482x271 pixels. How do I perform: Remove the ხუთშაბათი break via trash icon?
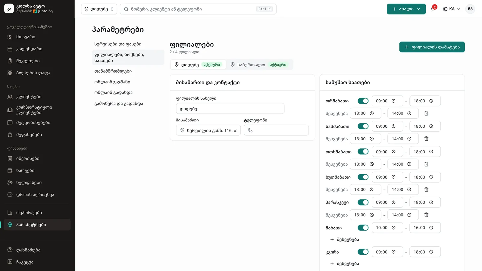pyautogui.click(x=426, y=189)
